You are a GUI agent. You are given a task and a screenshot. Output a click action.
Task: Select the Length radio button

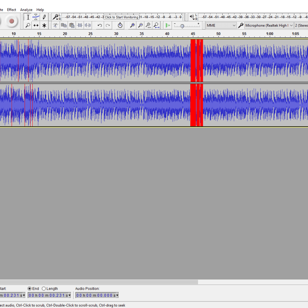44,289
